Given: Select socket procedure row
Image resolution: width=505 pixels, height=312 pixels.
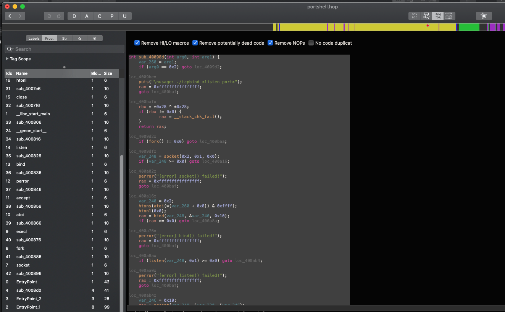Looking at the screenshot, I should [x=61, y=265].
